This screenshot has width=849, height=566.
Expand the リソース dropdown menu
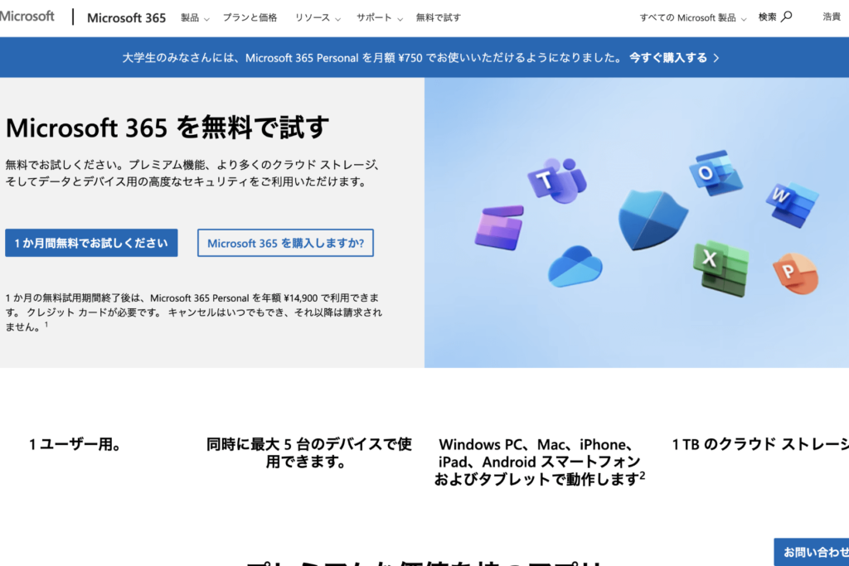(x=318, y=17)
